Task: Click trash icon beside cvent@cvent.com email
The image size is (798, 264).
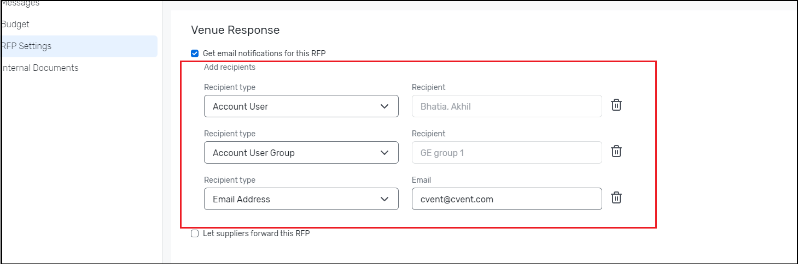Action: [x=616, y=198]
